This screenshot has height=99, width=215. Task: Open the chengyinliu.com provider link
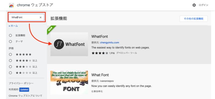coord(109,43)
